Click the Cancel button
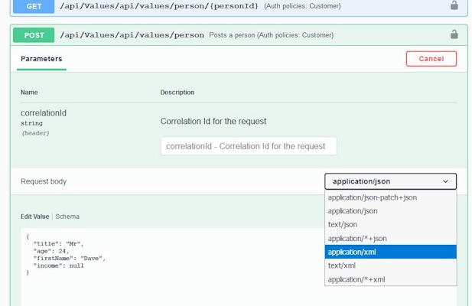The width and height of the screenshot is (472, 306). (431, 59)
